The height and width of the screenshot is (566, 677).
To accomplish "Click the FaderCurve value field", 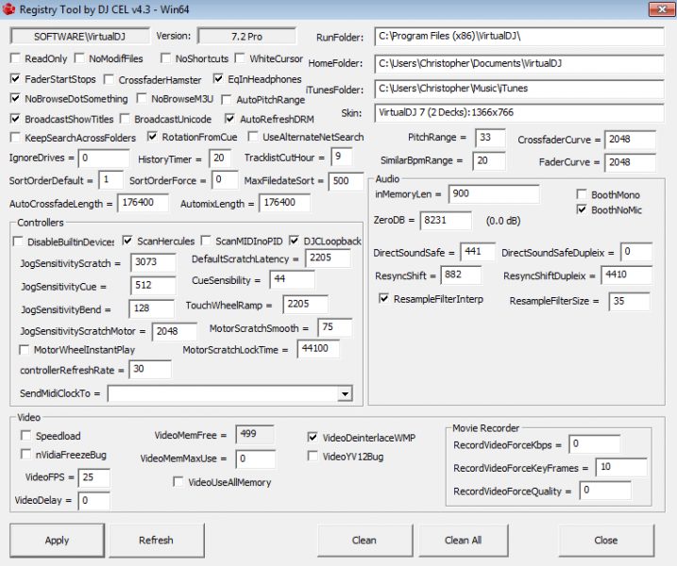I will [x=630, y=162].
